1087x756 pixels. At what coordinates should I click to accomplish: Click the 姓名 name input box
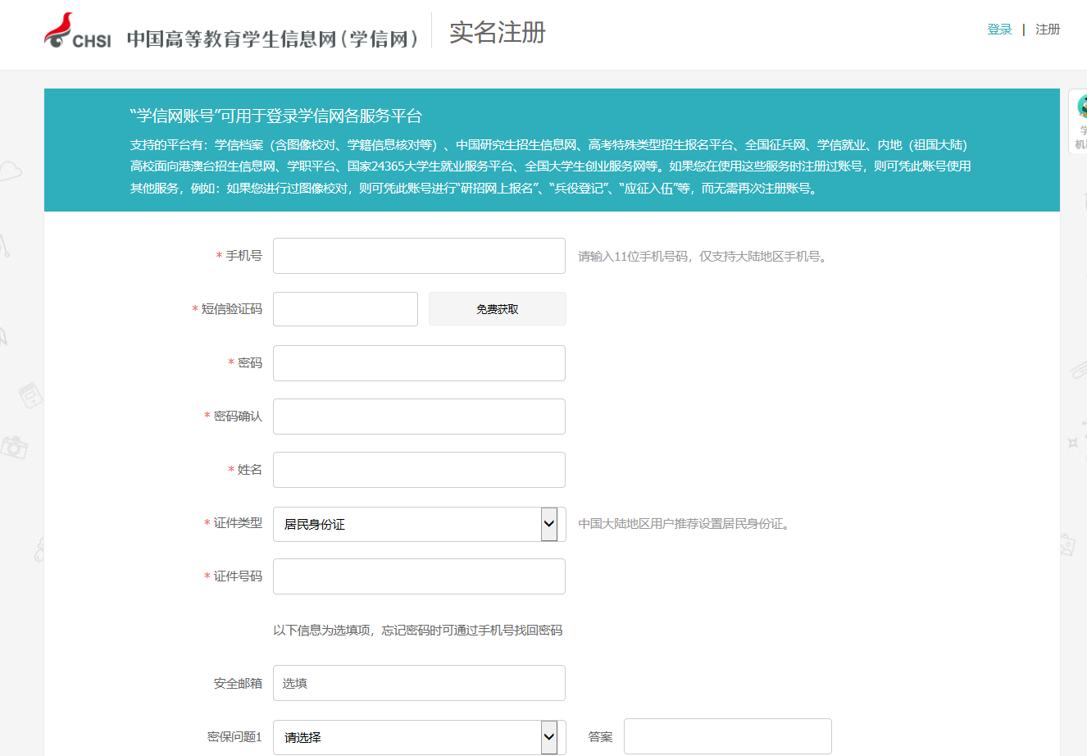(x=419, y=470)
